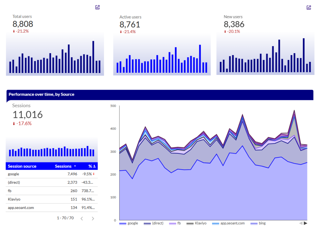Click the chart icon above New users

point(308,8)
